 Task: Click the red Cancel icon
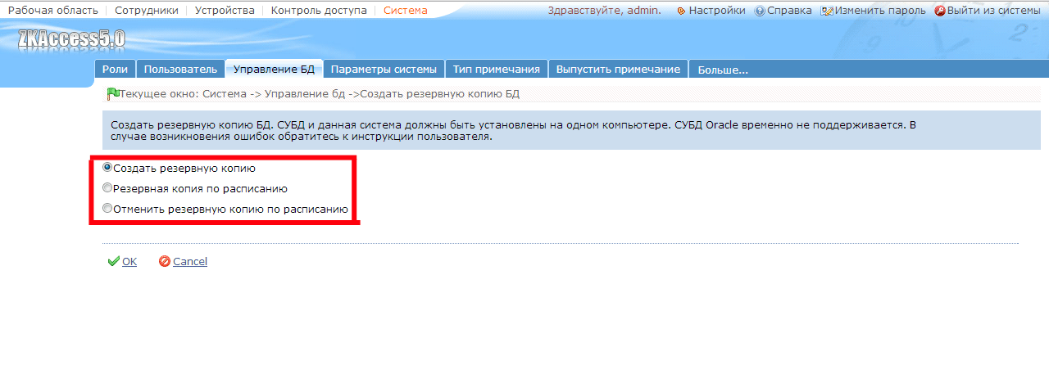(165, 262)
